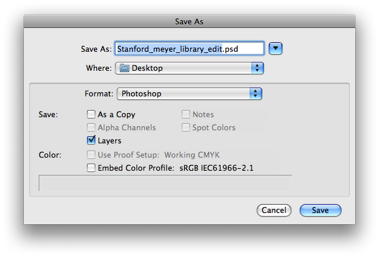This screenshot has width=379, height=257.
Task: Enable the As a Copy checkbox
Action: (x=91, y=114)
